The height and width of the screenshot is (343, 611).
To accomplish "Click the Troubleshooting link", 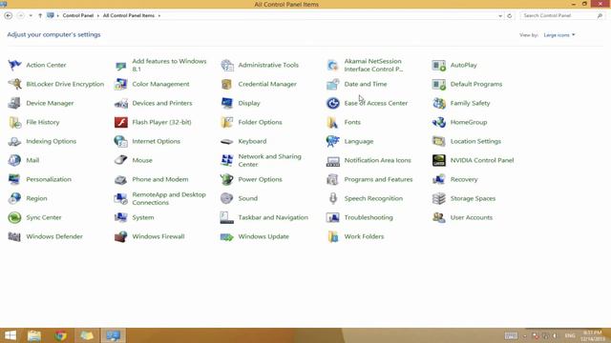I will click(369, 217).
